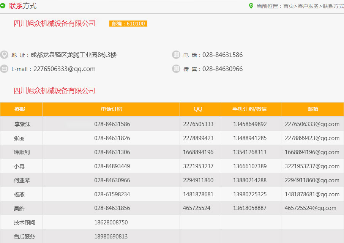Image resolution: width=344 pixels, height=243 pixels.
Task: Click the fax icon beside 传真
Action: click(176, 69)
